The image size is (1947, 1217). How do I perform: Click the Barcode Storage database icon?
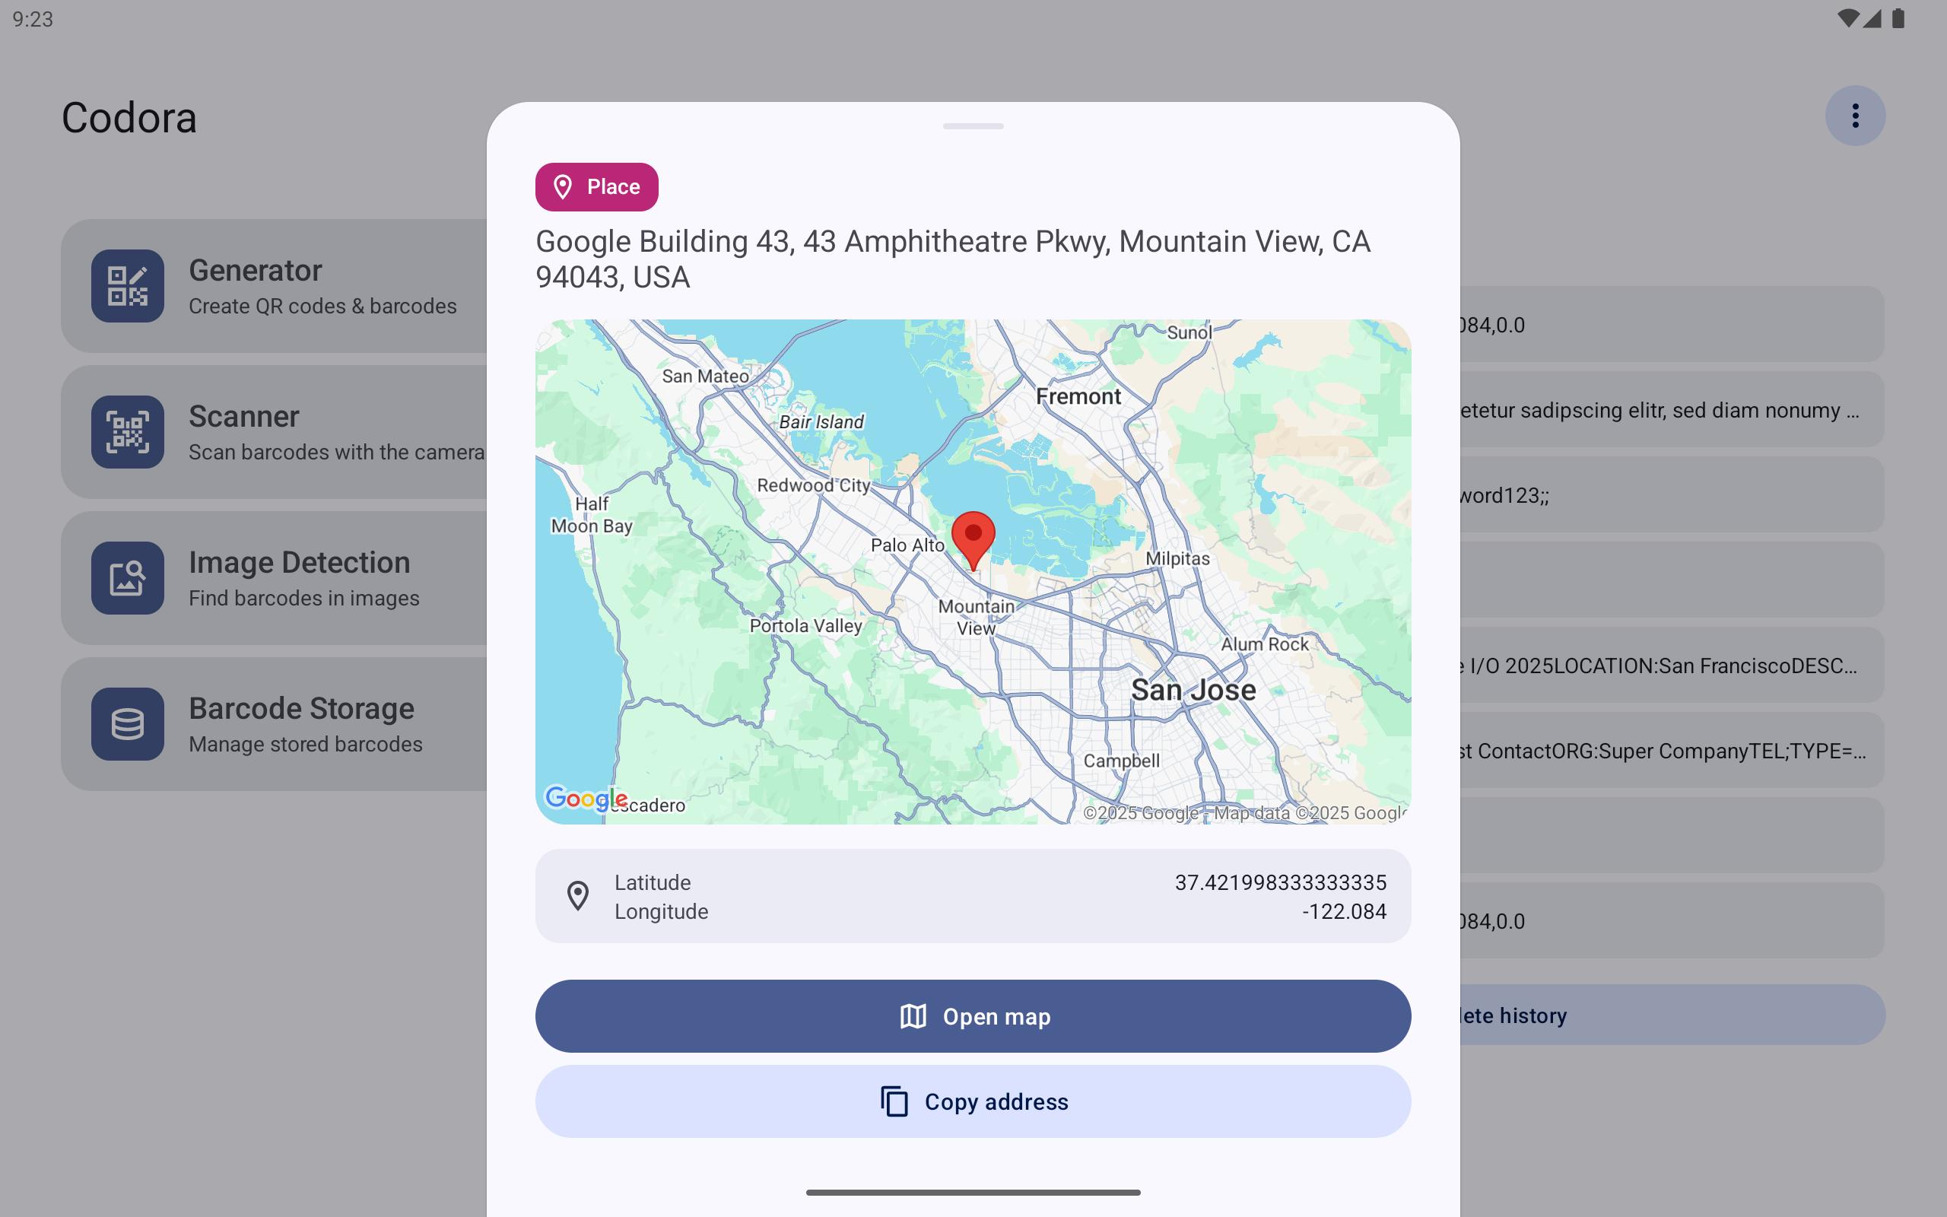[x=127, y=723]
